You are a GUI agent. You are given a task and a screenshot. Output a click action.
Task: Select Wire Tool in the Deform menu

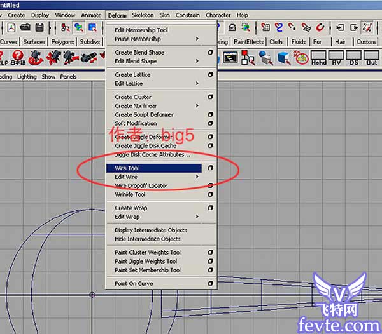pos(154,168)
